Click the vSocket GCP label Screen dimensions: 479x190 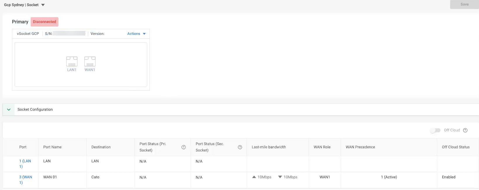pos(28,34)
